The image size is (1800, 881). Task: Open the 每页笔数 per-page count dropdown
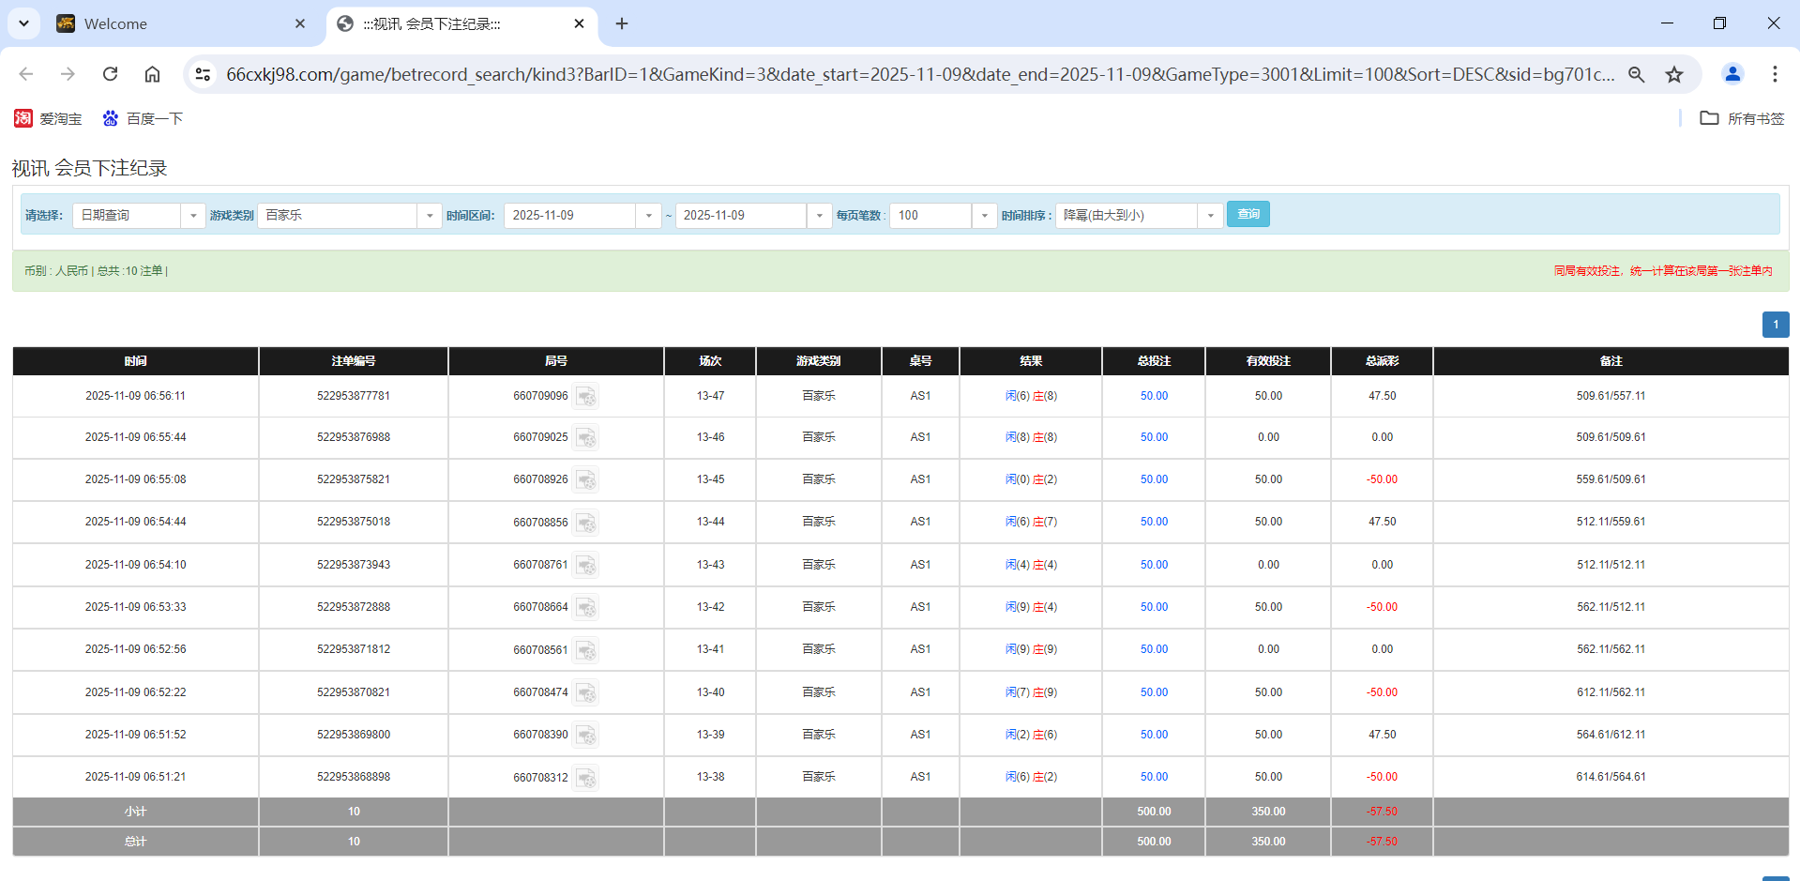pyautogui.click(x=983, y=215)
